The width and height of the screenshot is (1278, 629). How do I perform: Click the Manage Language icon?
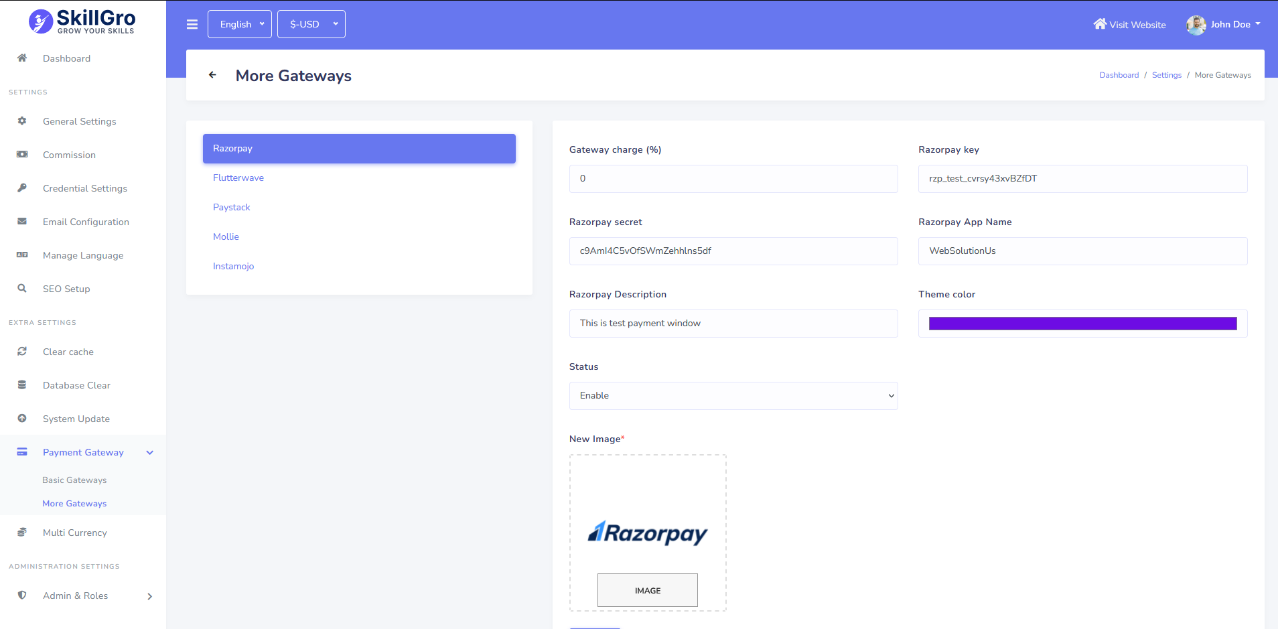[x=22, y=255]
